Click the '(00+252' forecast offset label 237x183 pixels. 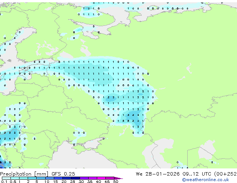pos(225,174)
